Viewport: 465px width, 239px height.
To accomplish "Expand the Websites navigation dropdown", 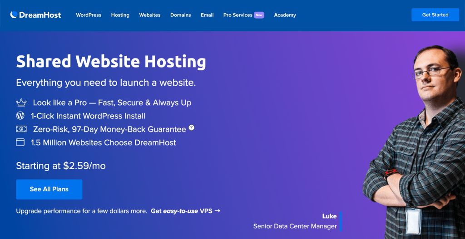I will coord(149,15).
